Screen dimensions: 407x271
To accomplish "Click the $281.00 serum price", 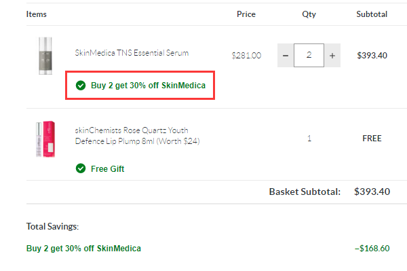I will click(246, 55).
